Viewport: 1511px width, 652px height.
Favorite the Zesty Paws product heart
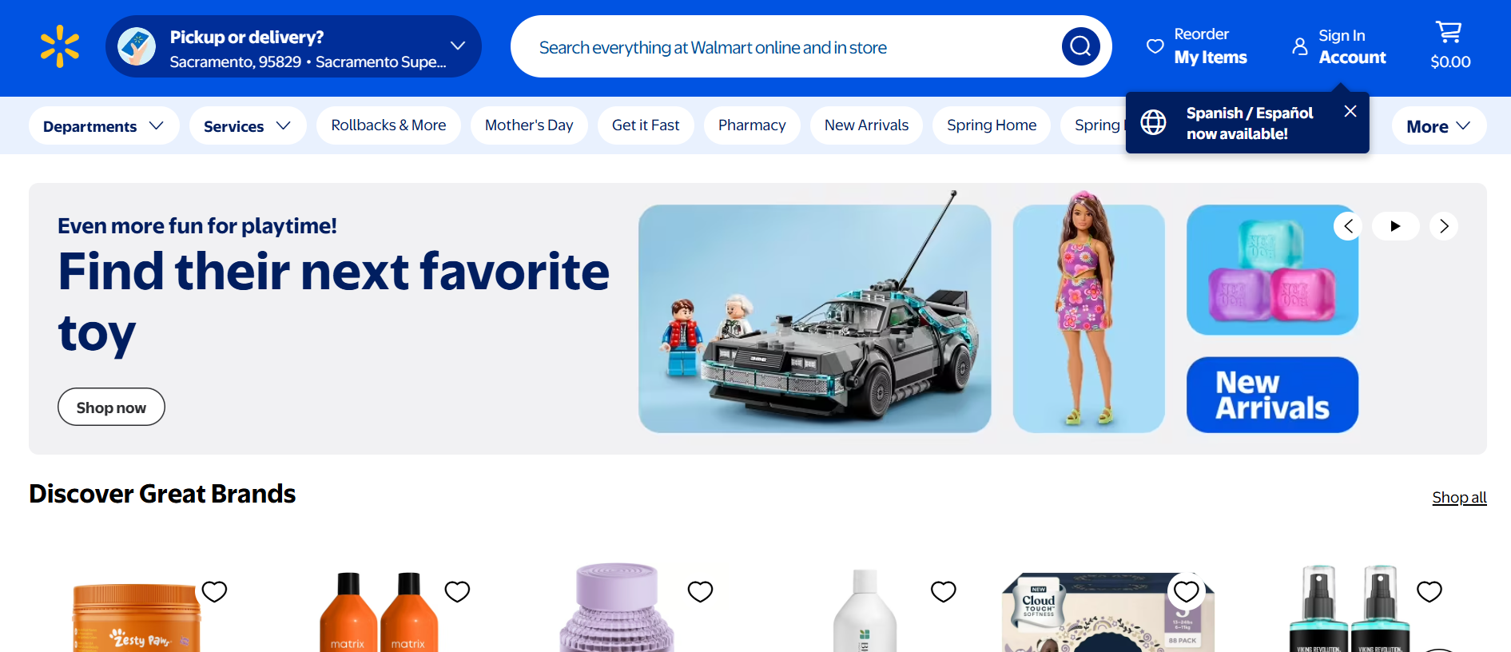click(214, 591)
